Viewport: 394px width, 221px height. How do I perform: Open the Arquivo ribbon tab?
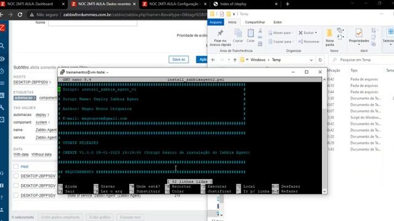point(215,22)
